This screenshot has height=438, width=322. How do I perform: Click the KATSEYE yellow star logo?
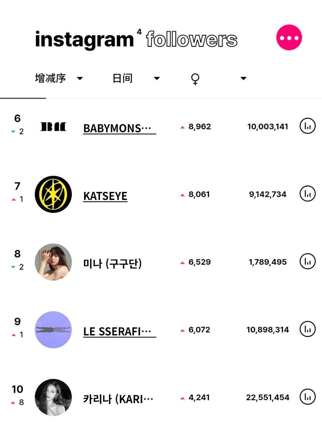53,194
